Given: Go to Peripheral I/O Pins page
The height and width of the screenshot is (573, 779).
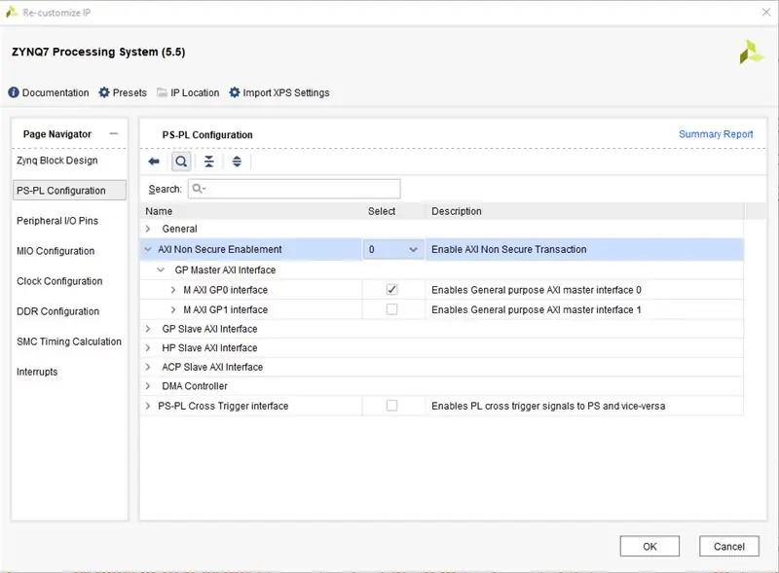Looking at the screenshot, I should [x=57, y=221].
